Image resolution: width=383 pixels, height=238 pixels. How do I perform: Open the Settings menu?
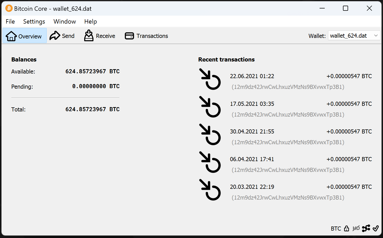34,22
